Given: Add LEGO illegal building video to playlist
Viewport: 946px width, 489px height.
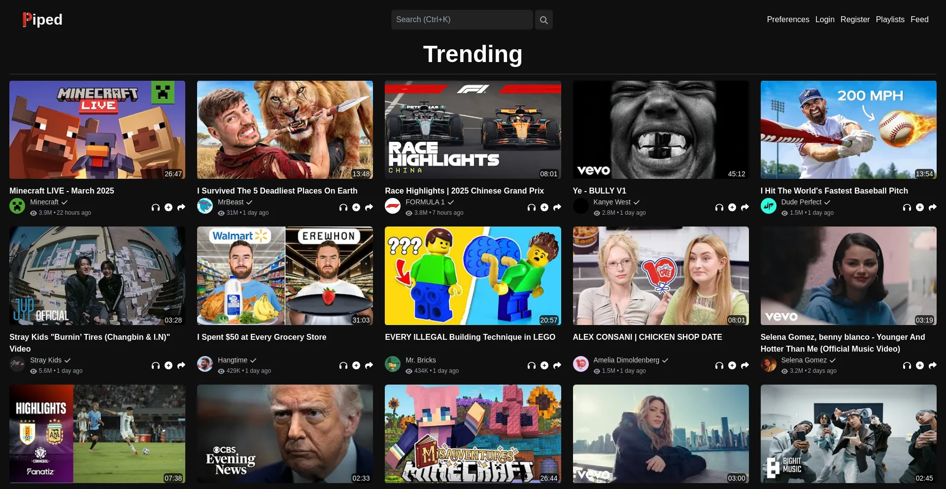Looking at the screenshot, I should click(x=544, y=365).
